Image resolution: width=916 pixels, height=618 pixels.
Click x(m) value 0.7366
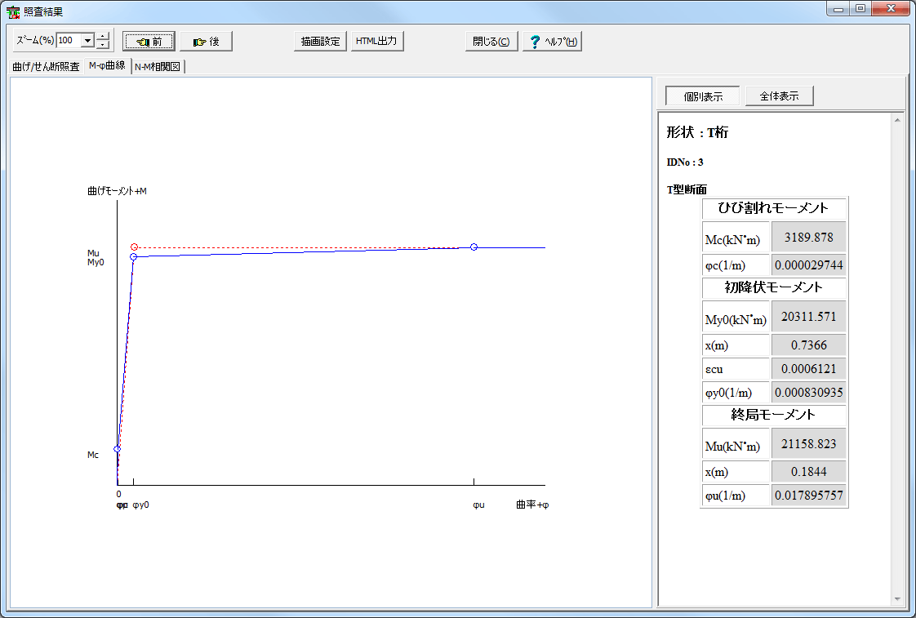pyautogui.click(x=808, y=345)
